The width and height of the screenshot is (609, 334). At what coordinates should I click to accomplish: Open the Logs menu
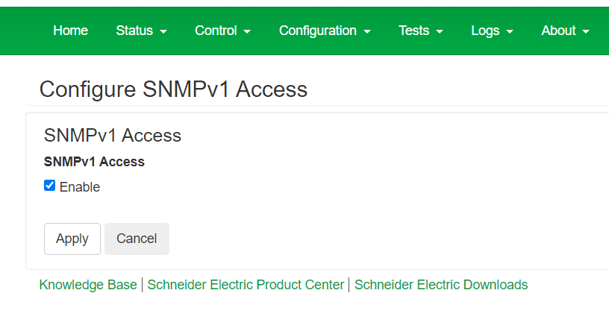tap(492, 31)
